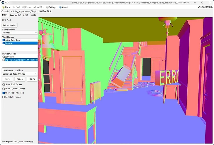Disable Show Tools Materials checkbox

[4, 93]
